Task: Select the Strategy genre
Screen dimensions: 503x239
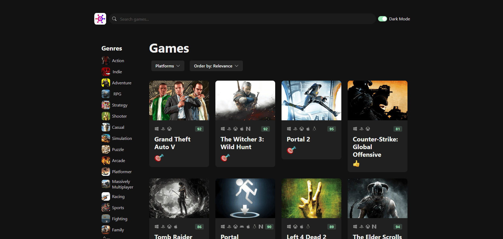Action: click(120, 105)
